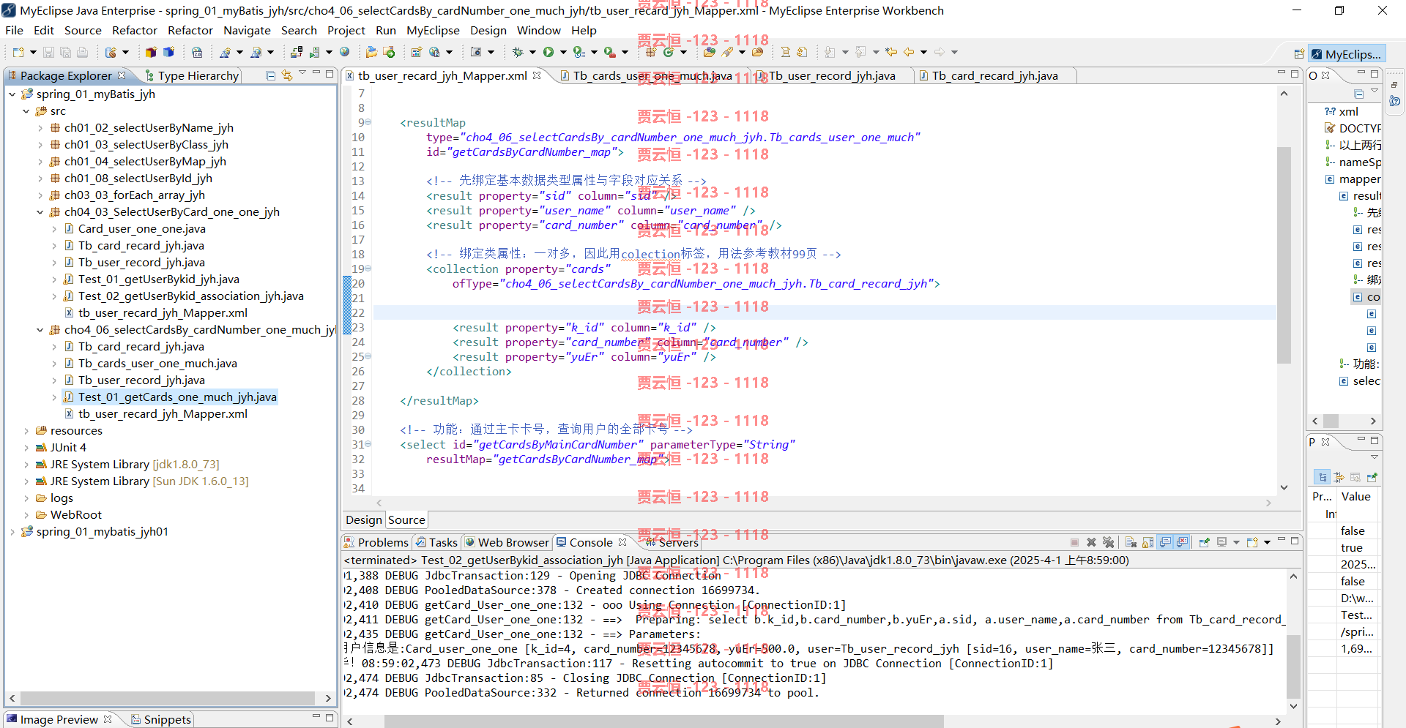Close the tb_user_recard_jyh_Mapper.xml editor tab
Screen dimensions: 1406x728
[537, 75]
